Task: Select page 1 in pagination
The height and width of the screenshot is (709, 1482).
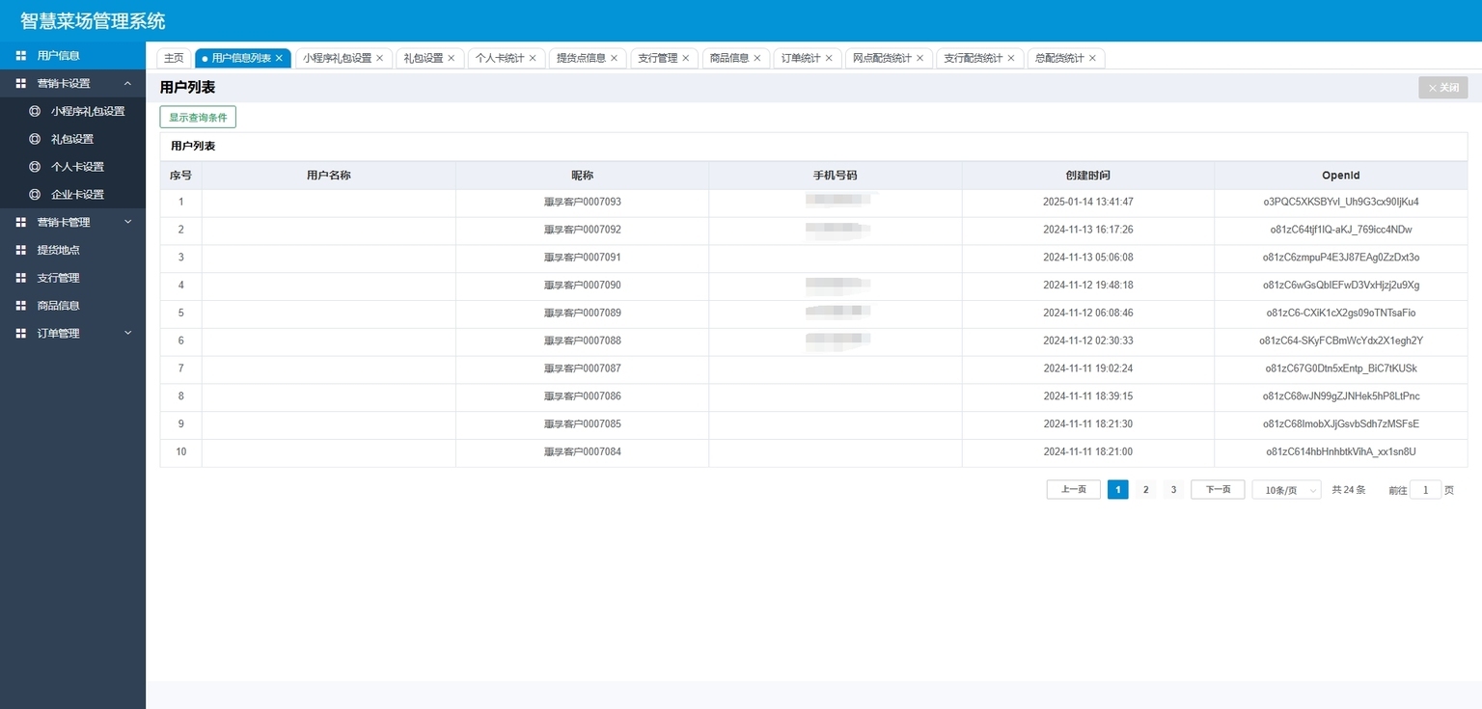Action: pos(1118,490)
